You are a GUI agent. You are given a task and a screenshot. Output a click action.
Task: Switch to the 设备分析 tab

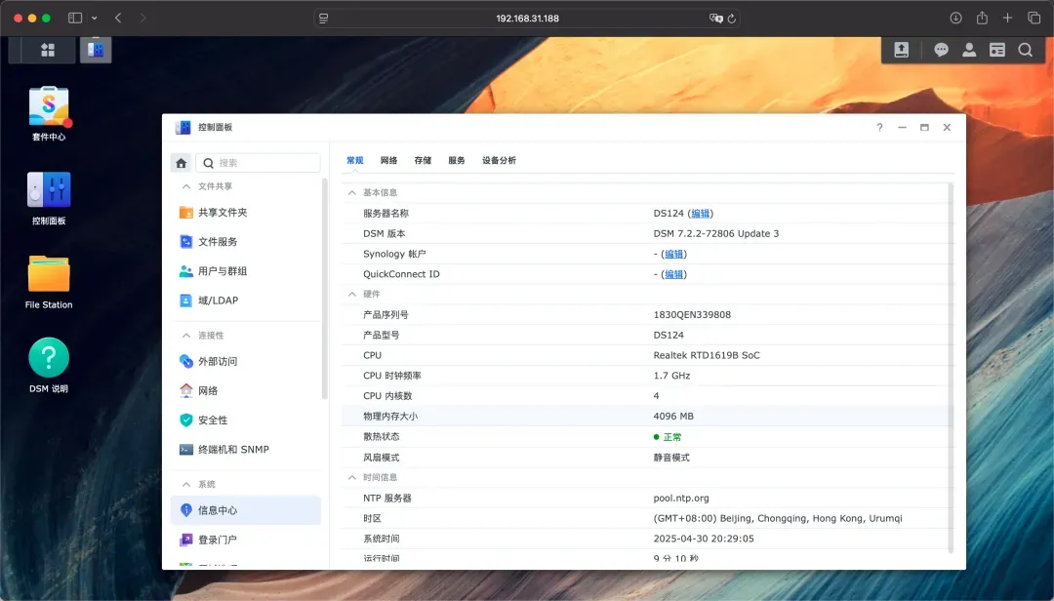click(499, 161)
